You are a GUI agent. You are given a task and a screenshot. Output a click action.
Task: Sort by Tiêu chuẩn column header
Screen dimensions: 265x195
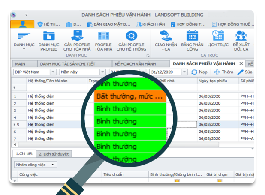click(125, 174)
